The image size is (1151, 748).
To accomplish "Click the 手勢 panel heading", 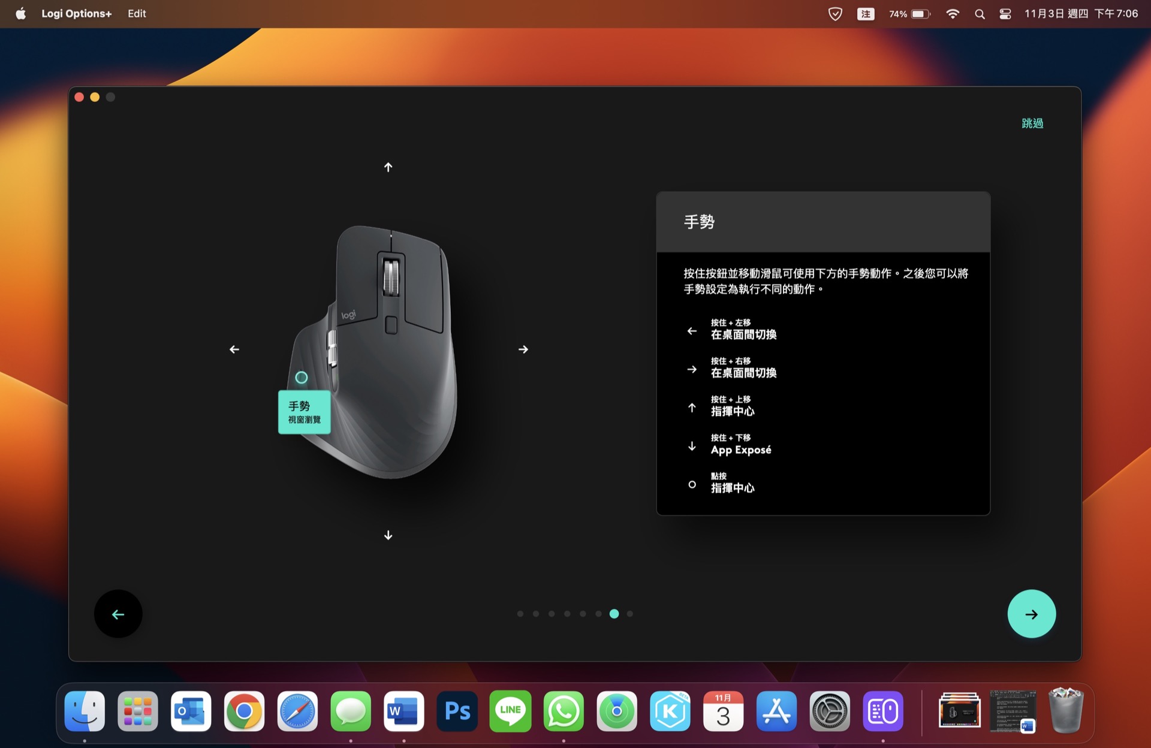I will click(x=699, y=222).
